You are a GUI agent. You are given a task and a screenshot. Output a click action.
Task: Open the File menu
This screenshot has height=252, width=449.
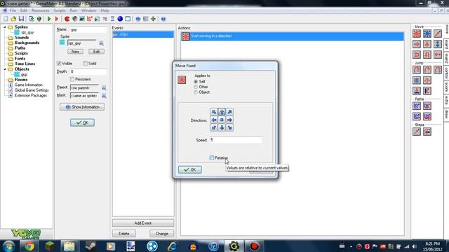click(x=13, y=10)
